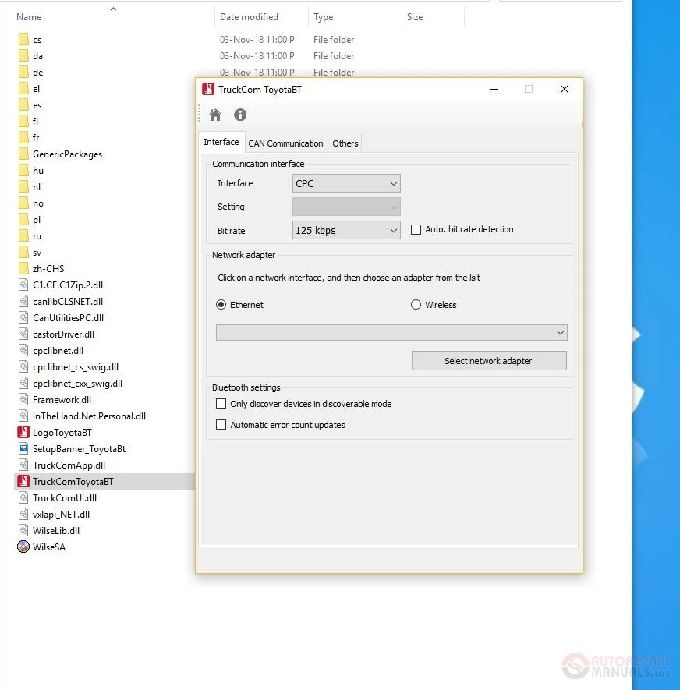This screenshot has height=690, width=680.
Task: Select the GenericPackages folder icon
Action: 23,154
